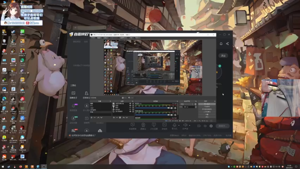
Task: Move source down with sources list arrow
Action: point(127,118)
